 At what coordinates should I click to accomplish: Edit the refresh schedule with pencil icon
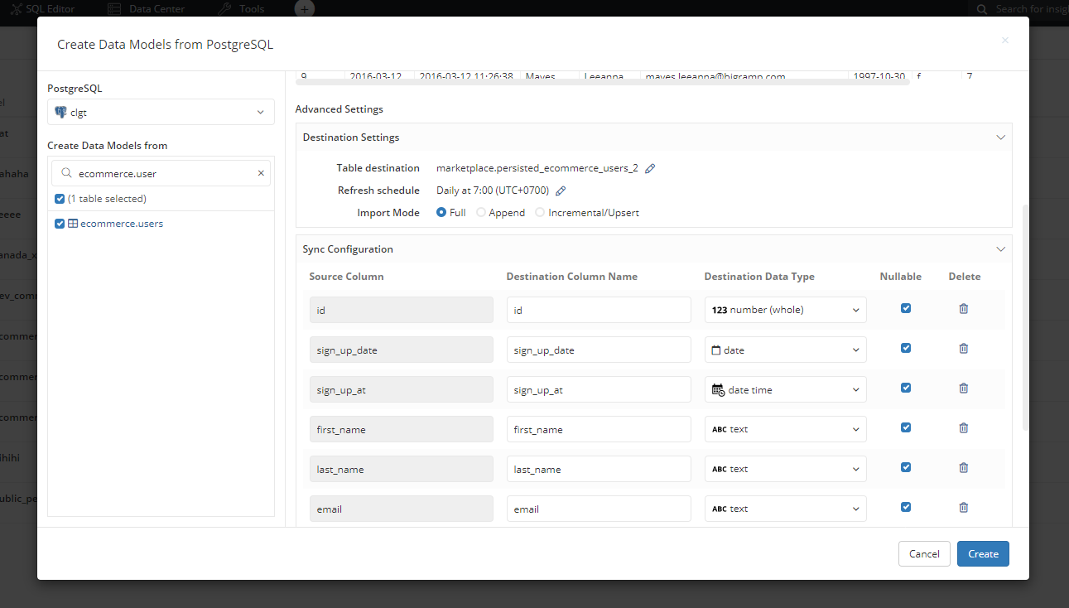[561, 191]
